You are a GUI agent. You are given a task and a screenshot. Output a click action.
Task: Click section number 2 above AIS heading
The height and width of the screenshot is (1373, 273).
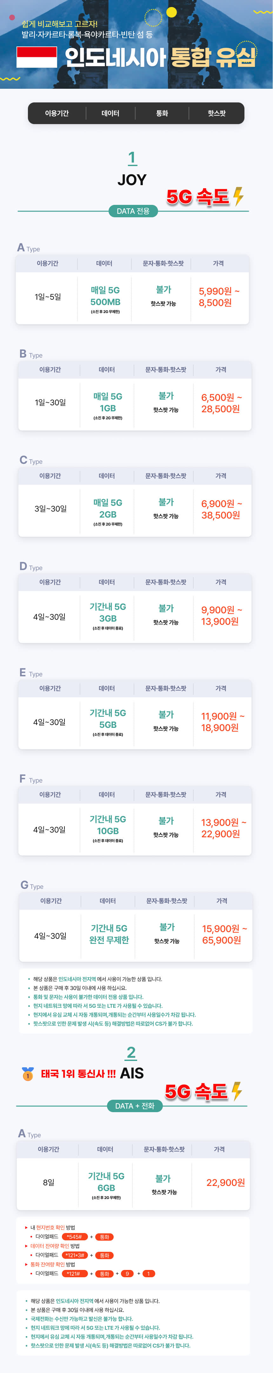point(131,1052)
